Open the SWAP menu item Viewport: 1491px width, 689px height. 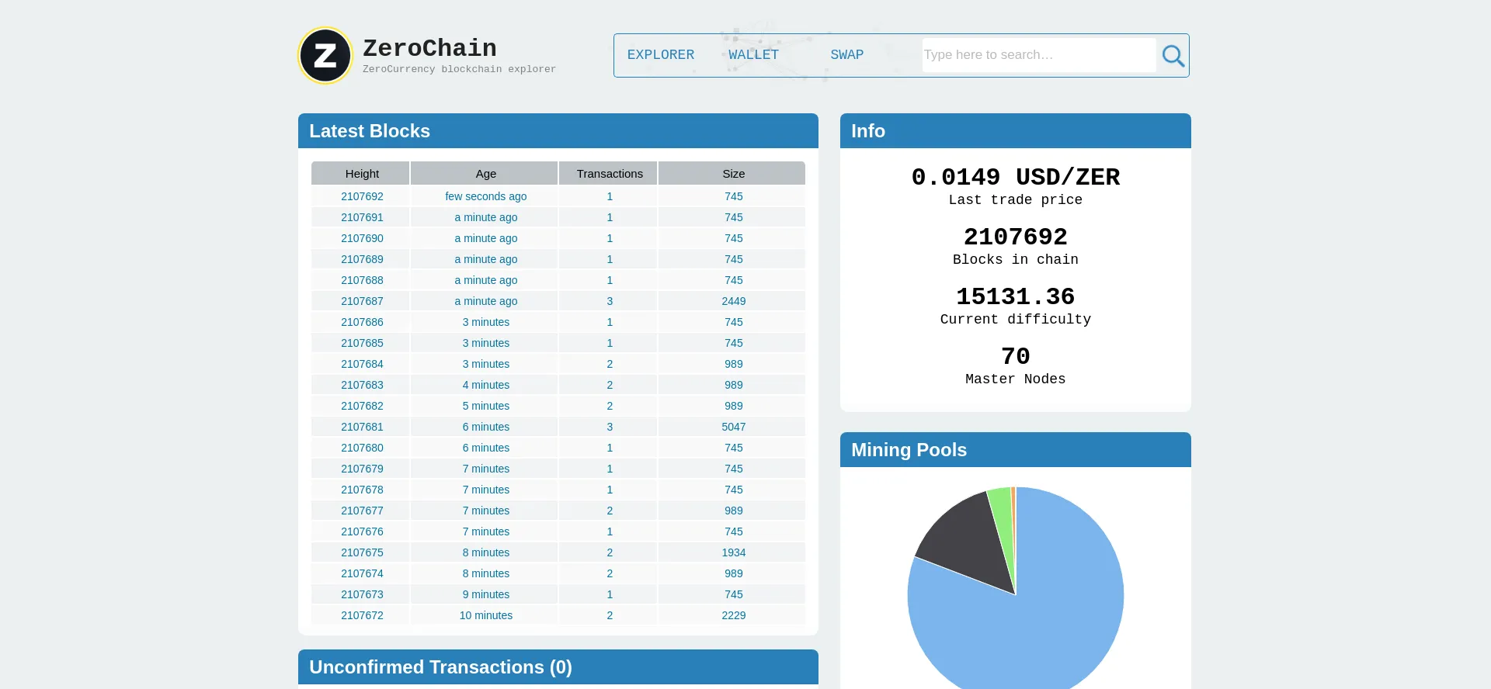(x=846, y=54)
